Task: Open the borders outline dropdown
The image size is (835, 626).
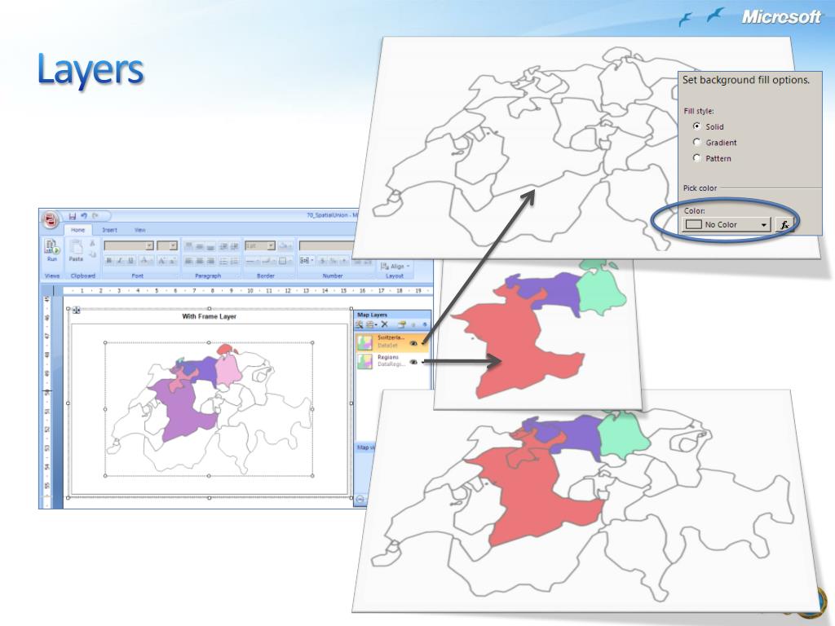Action: coord(285,261)
